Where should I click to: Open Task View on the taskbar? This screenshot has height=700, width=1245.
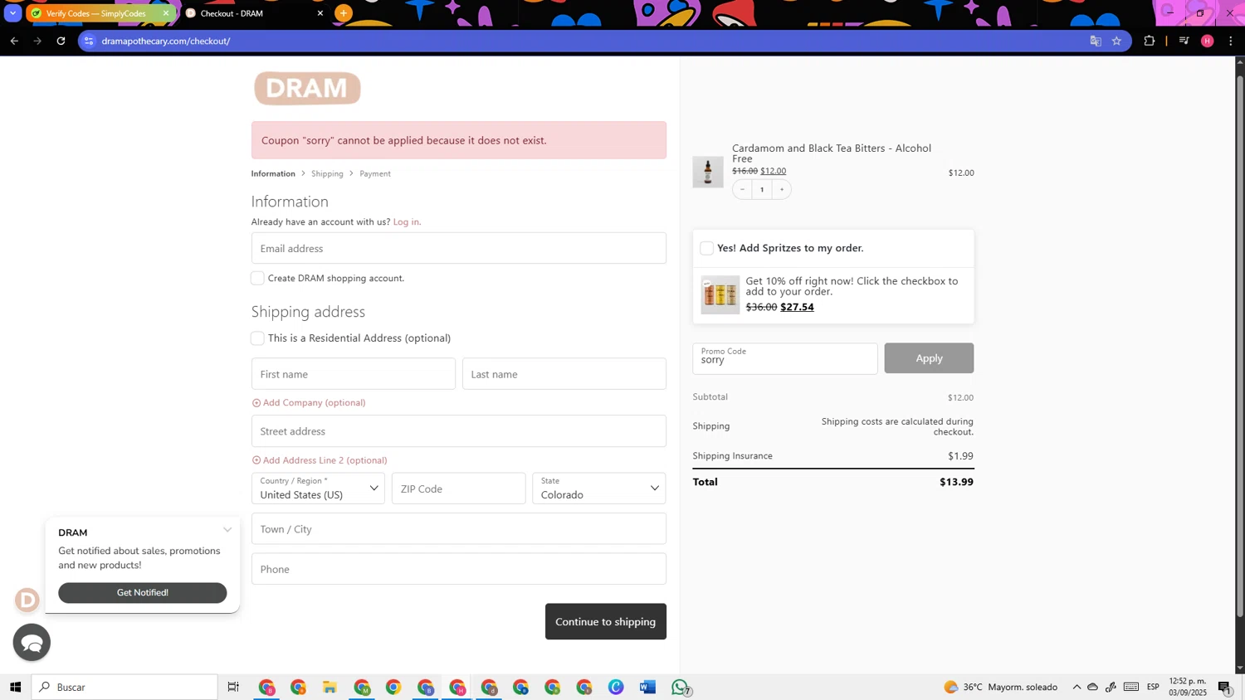point(233,688)
